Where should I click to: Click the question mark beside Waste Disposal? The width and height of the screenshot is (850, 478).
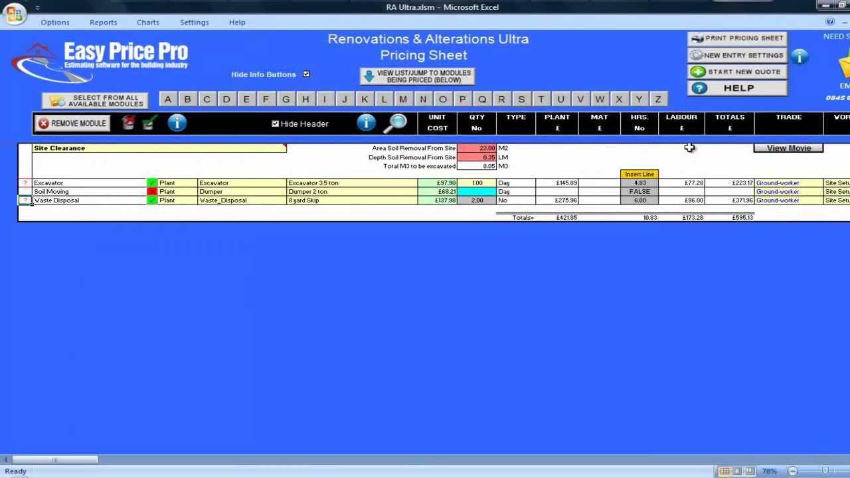pos(25,200)
